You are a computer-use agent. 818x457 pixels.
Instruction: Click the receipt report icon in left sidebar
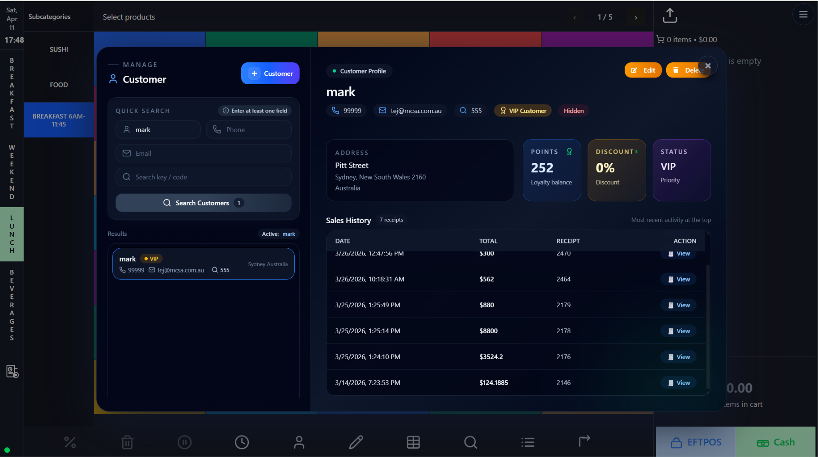pyautogui.click(x=12, y=371)
